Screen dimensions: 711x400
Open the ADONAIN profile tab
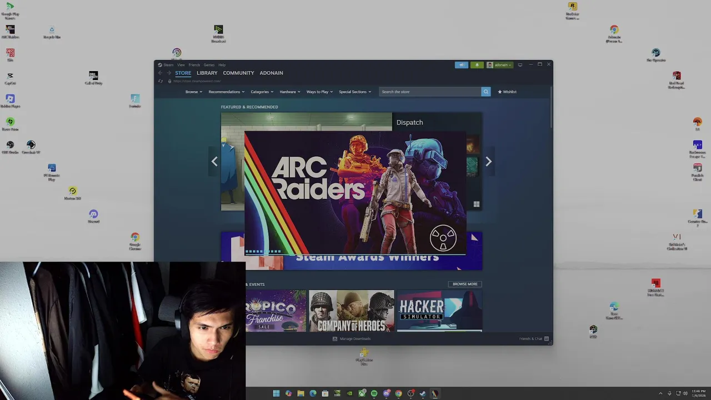271,73
